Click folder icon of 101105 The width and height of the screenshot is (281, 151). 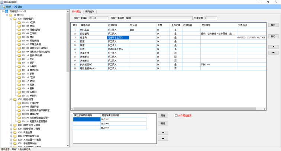point(19,37)
